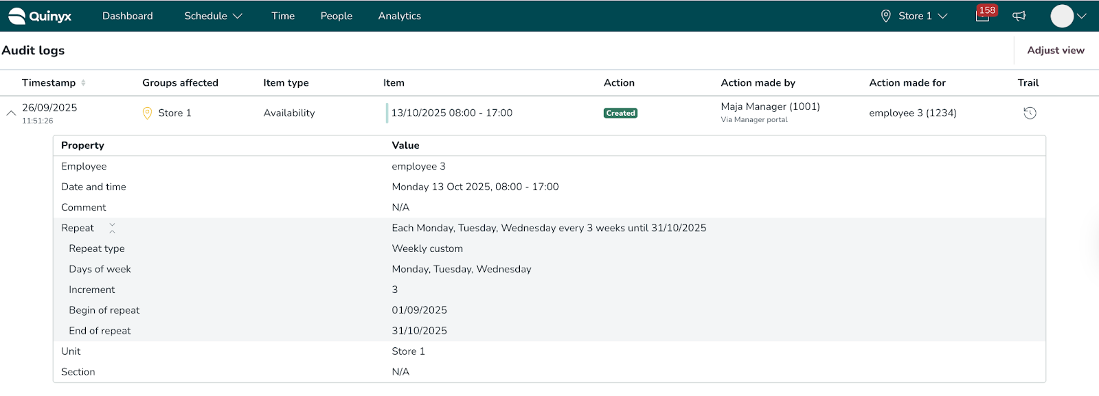Sort by Timestamp column arrows
The image size is (1099, 396).
coord(83,82)
